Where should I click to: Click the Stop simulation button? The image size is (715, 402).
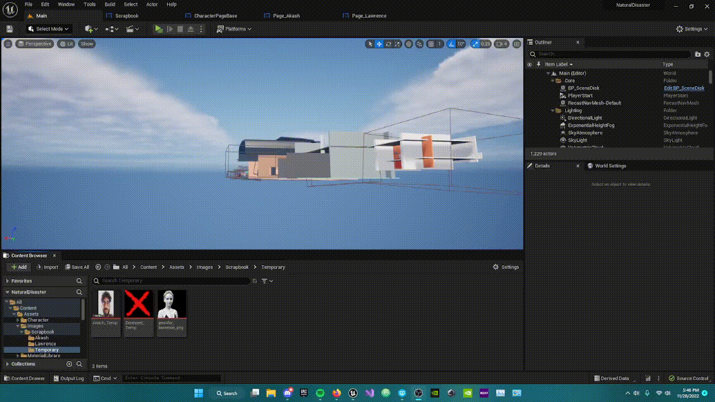point(180,29)
